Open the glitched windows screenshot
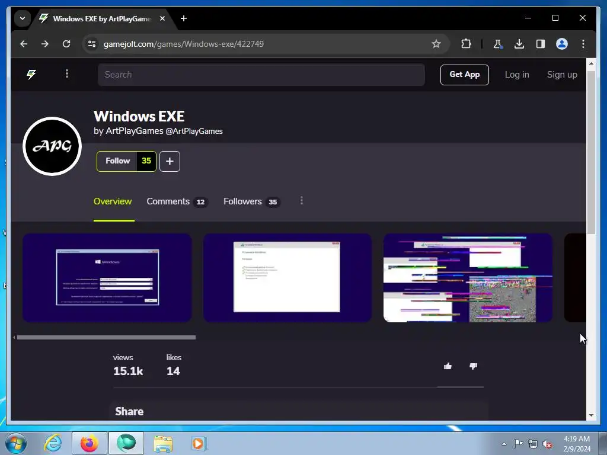Screen dimensions: 607x455 point(468,277)
